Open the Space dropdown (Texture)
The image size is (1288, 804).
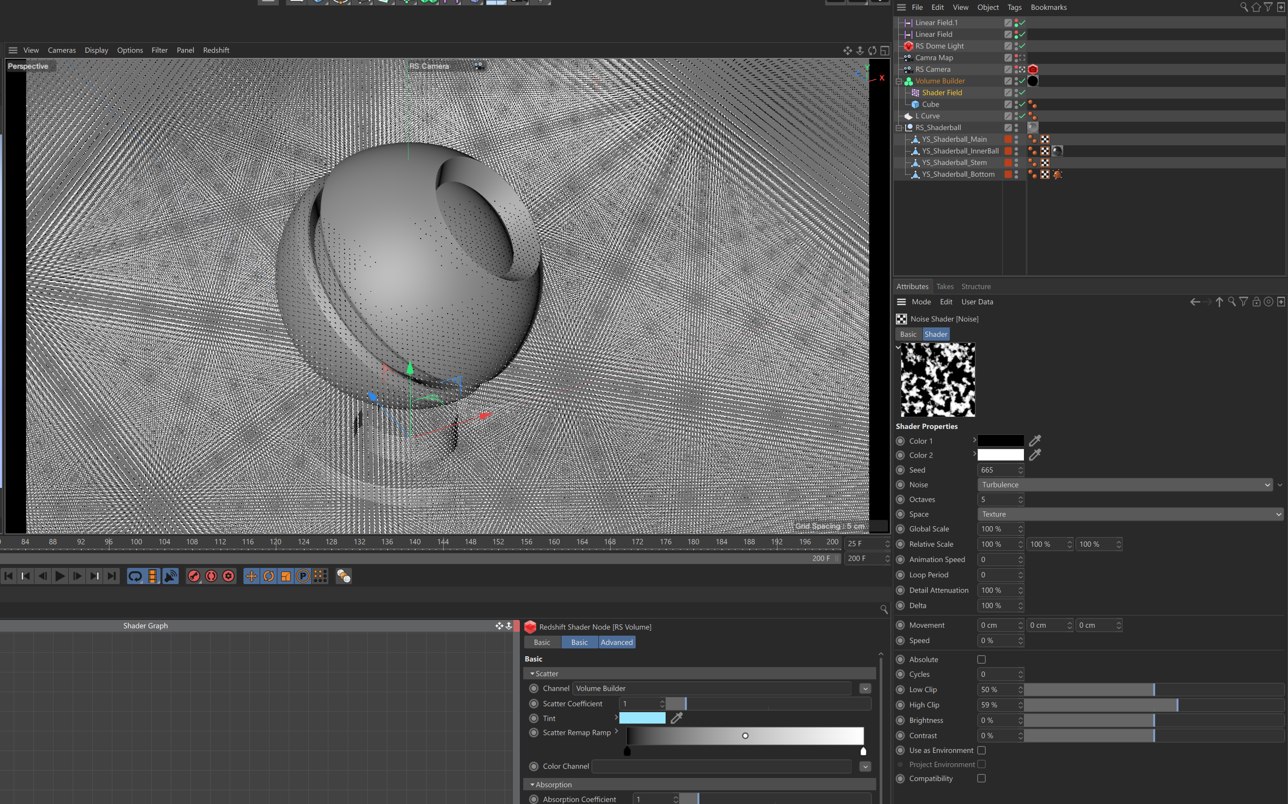tap(1130, 514)
